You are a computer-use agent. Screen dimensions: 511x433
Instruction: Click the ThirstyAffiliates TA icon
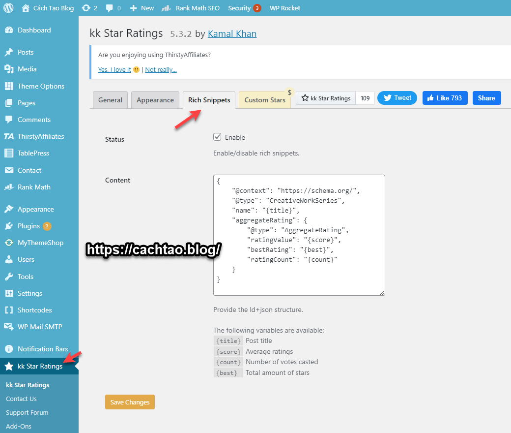pyautogui.click(x=9, y=136)
